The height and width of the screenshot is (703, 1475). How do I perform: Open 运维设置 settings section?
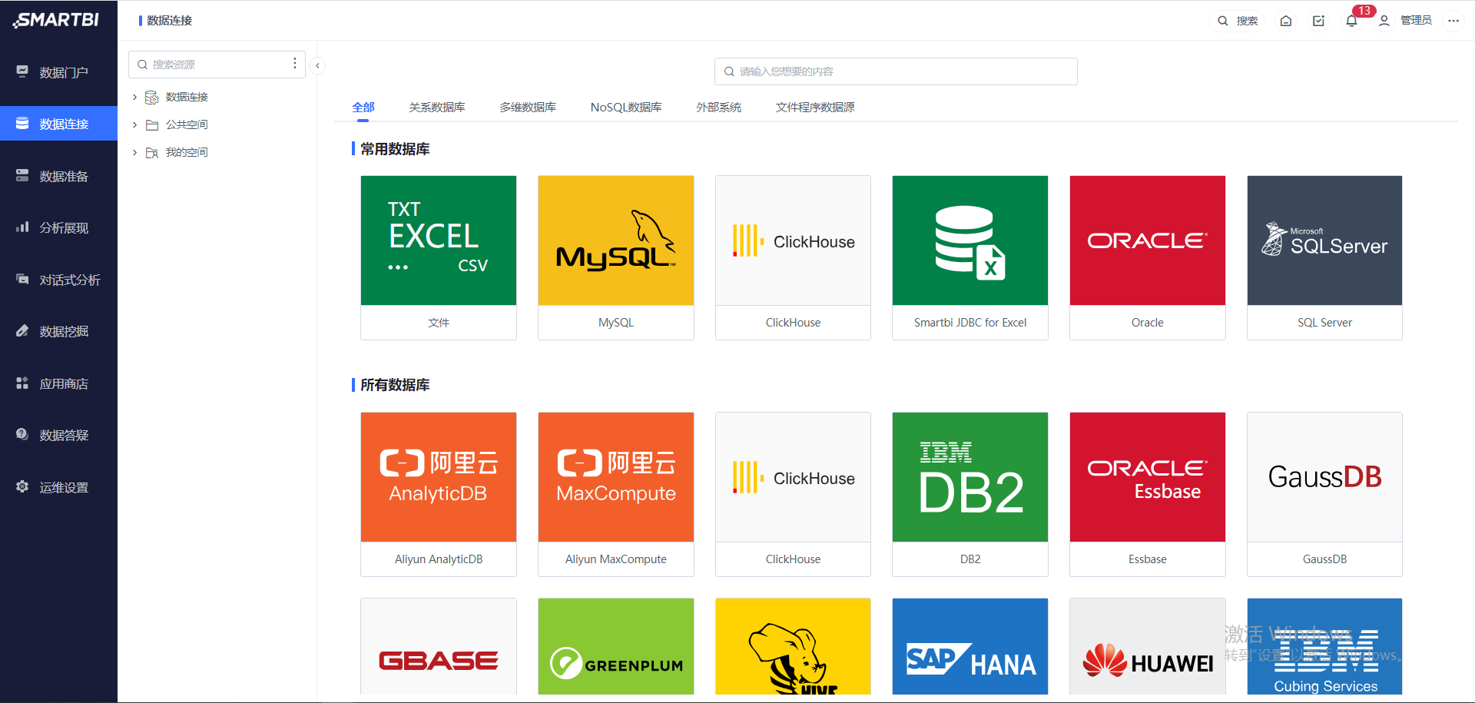coord(58,487)
